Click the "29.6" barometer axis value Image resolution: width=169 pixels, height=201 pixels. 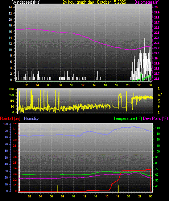click(157, 28)
